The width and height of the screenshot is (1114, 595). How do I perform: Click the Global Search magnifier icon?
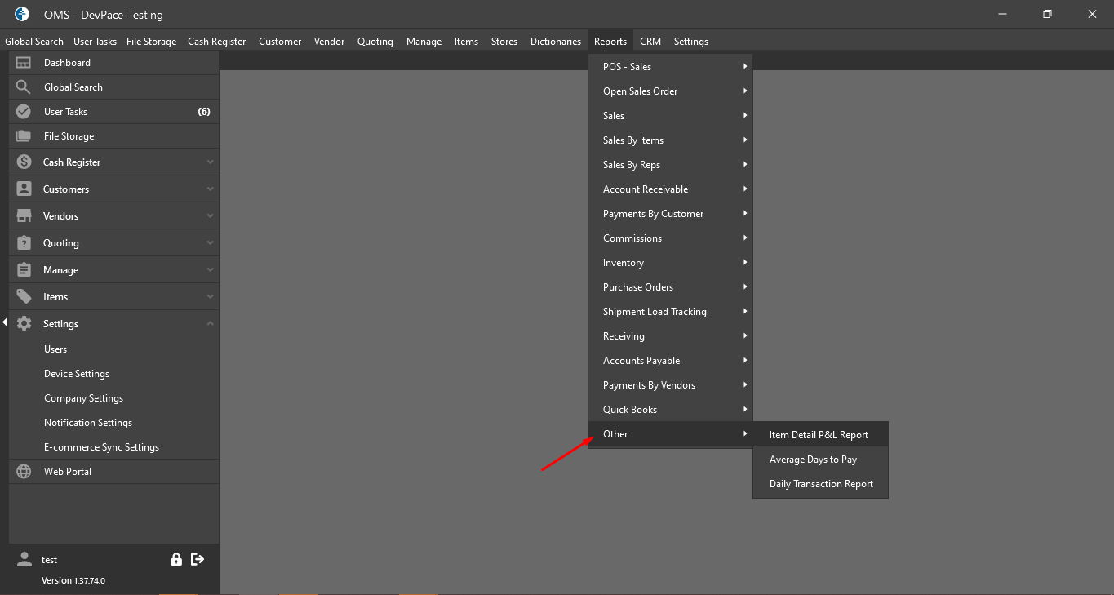tap(24, 87)
